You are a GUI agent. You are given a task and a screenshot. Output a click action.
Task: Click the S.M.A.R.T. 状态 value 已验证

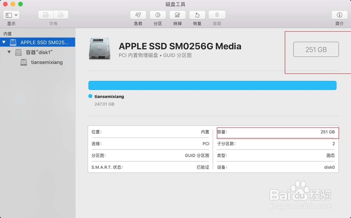pos(203,167)
